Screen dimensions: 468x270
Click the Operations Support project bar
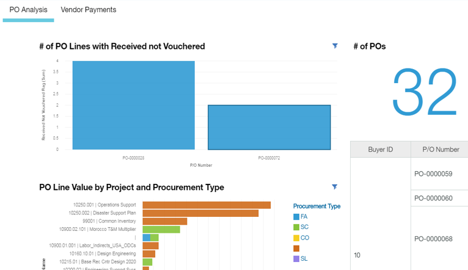tap(207, 205)
